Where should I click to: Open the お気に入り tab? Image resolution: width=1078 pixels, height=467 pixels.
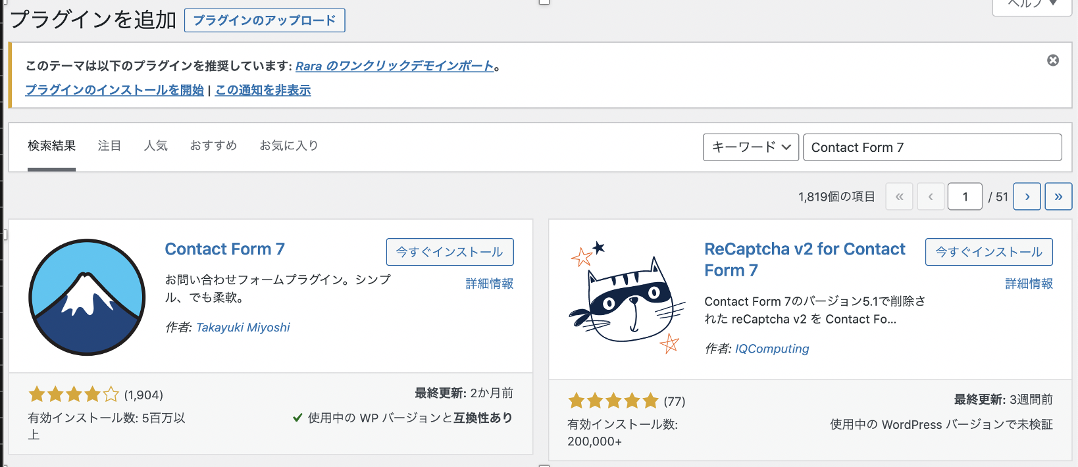(x=289, y=146)
